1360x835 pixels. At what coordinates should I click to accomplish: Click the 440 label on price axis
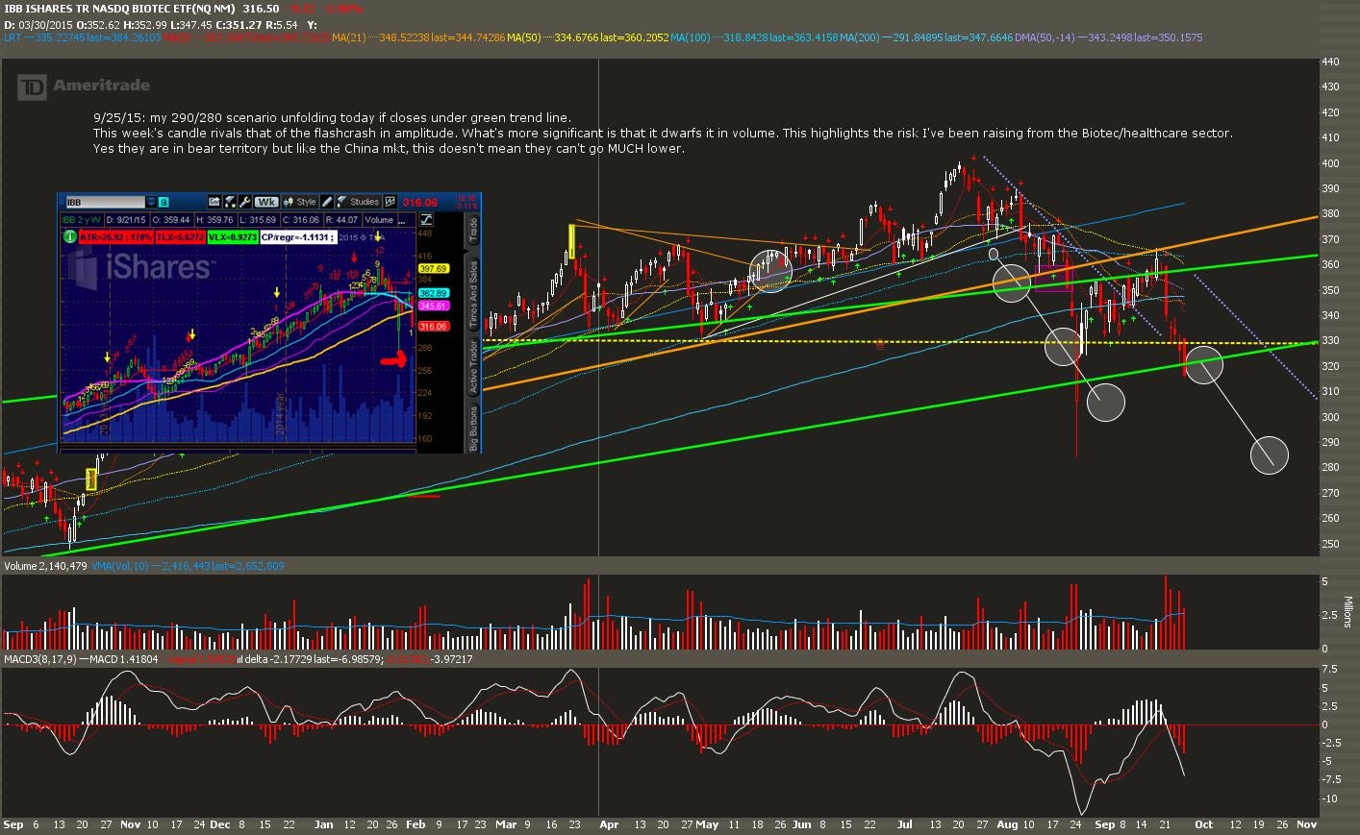[1331, 61]
